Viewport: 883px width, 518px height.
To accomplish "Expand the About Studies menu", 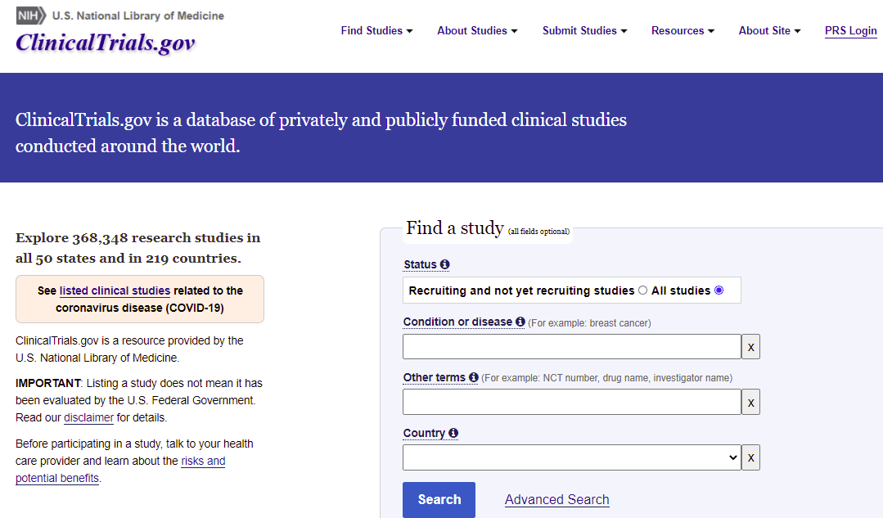I will pyautogui.click(x=477, y=31).
